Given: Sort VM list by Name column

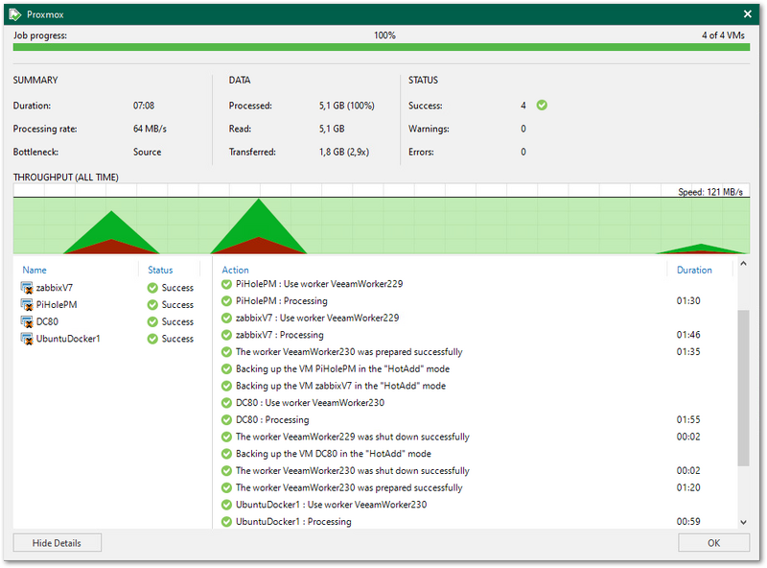Looking at the screenshot, I should pyautogui.click(x=35, y=271).
